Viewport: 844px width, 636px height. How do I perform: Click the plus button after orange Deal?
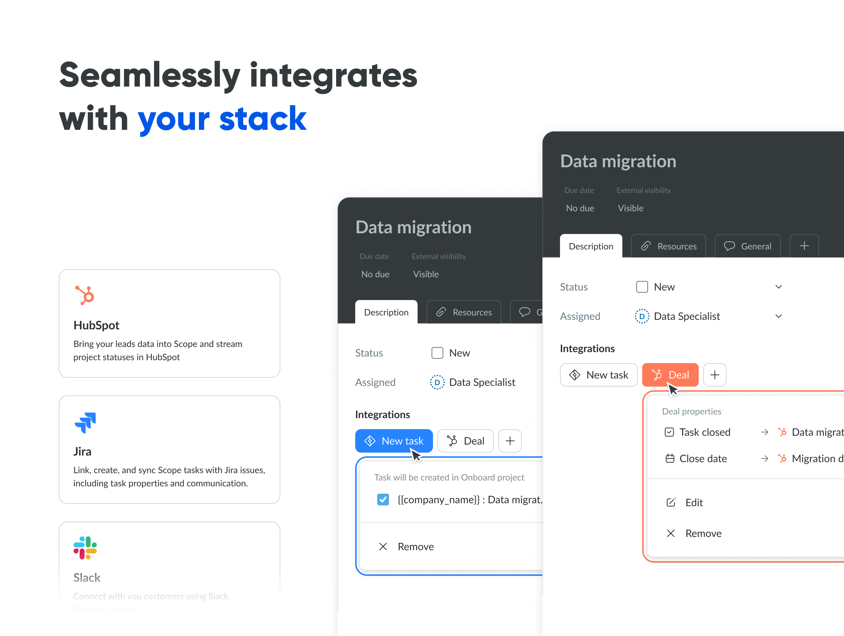point(714,375)
